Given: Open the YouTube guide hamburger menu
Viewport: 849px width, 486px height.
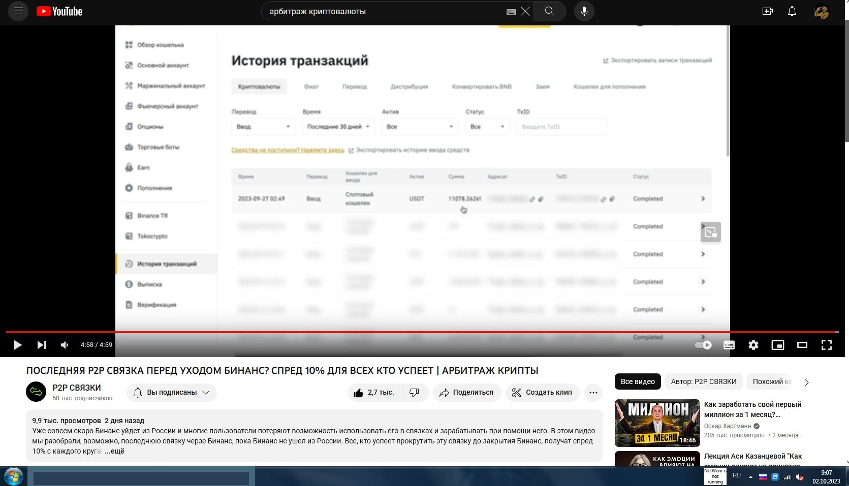Looking at the screenshot, I should tap(18, 11).
